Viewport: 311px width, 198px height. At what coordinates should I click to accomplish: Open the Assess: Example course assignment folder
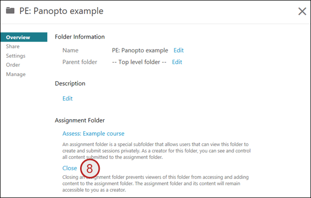[x=93, y=133]
